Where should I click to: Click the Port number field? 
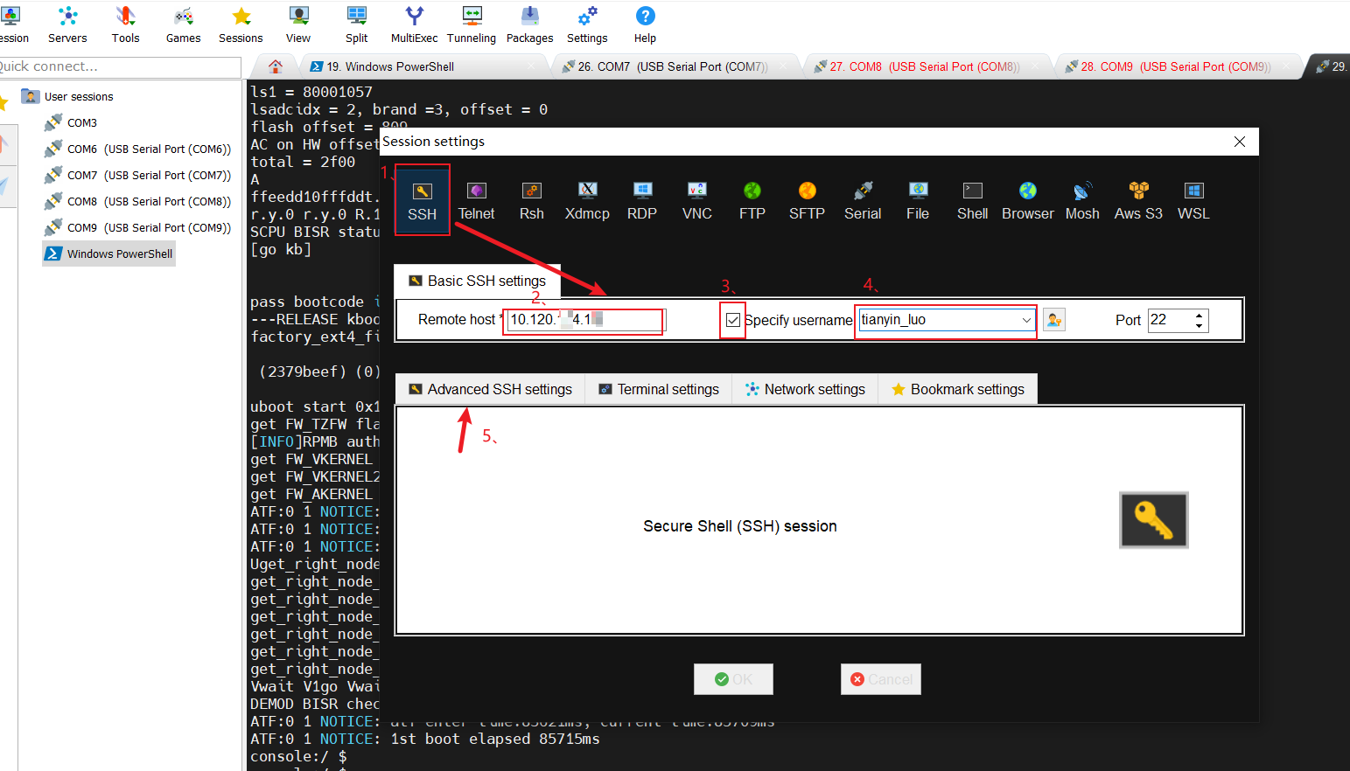tap(1172, 320)
